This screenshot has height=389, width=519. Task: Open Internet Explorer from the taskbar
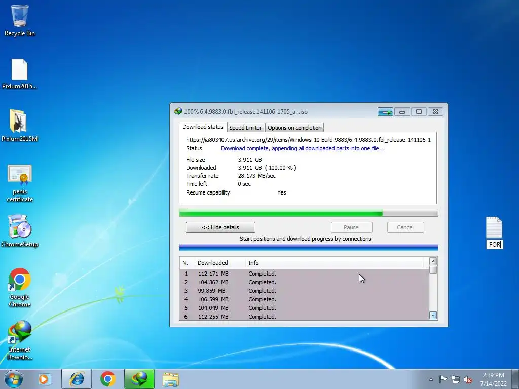coord(77,379)
